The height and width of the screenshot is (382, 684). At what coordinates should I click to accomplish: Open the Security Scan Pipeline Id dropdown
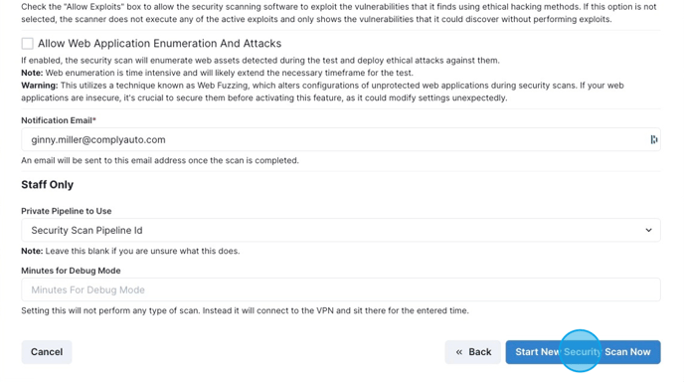coord(341,230)
